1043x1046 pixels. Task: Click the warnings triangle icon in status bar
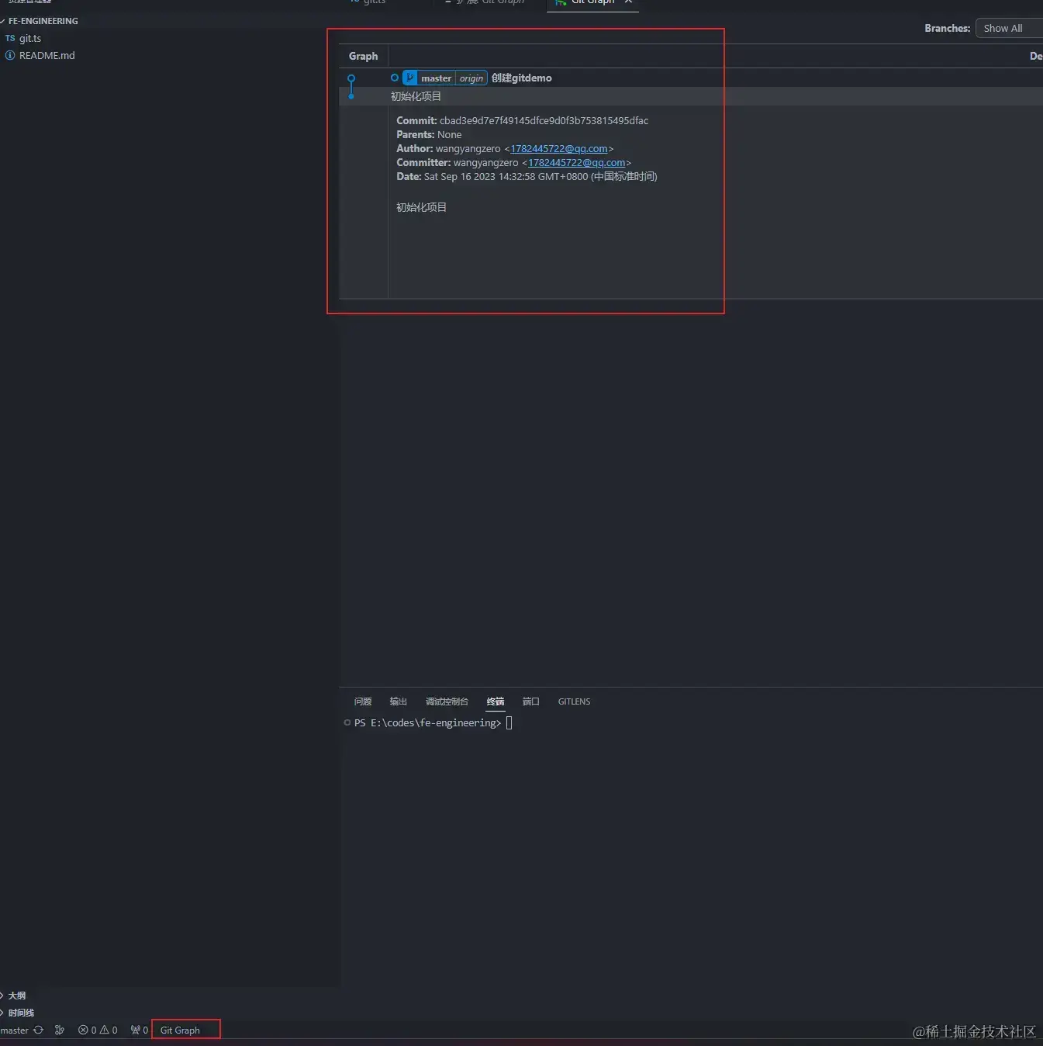[x=104, y=1030]
